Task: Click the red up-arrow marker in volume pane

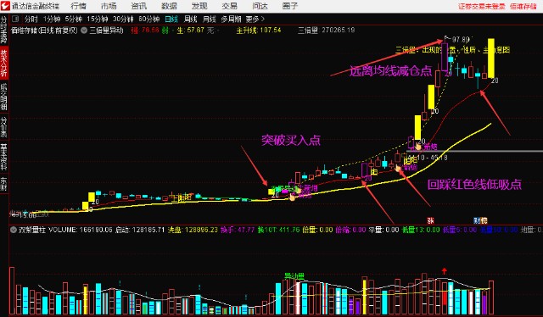Action: [x=445, y=270]
